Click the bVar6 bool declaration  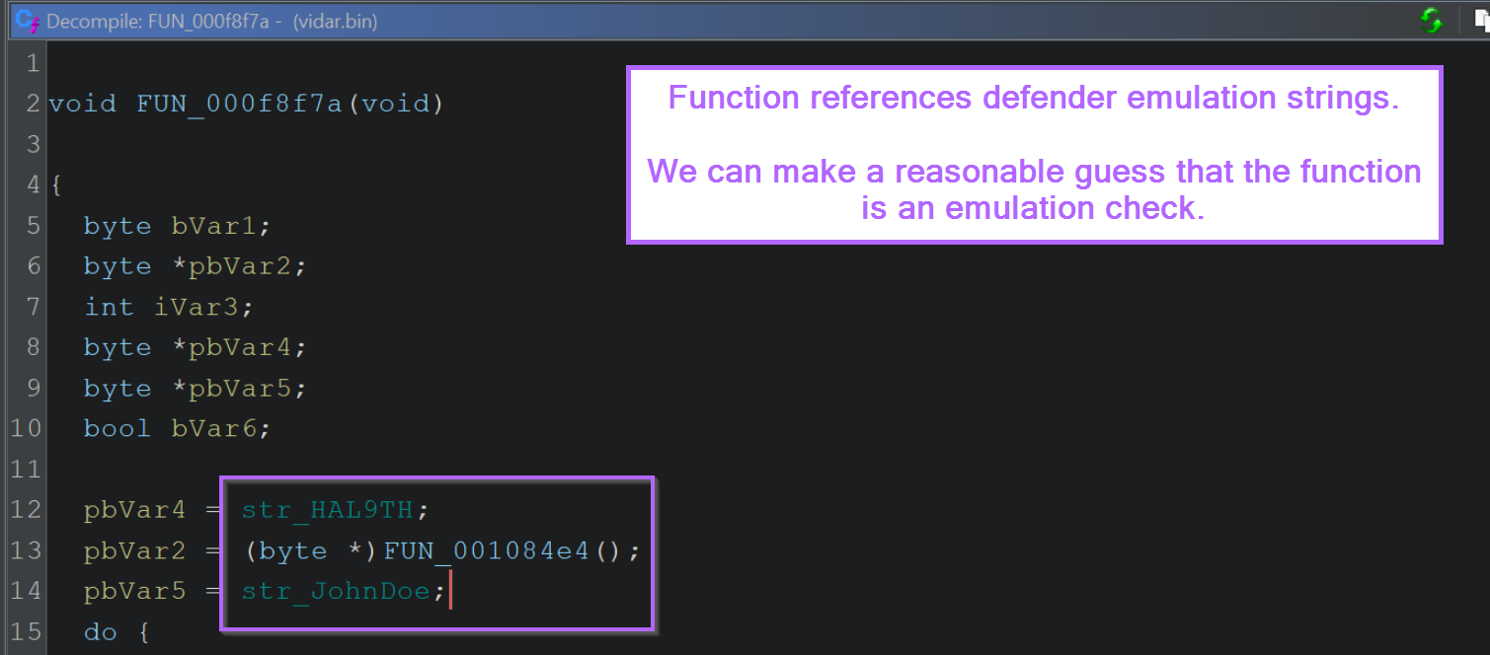pos(214,428)
